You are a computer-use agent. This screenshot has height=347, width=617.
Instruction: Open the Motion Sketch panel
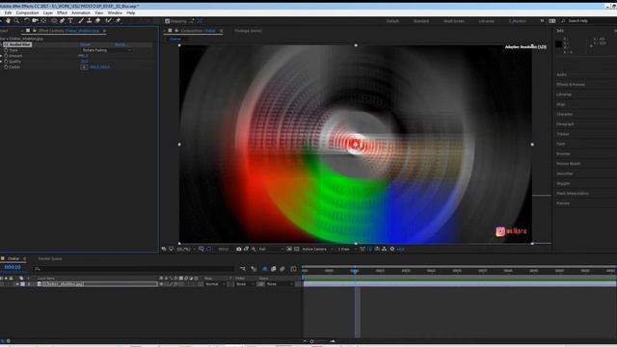[568, 164]
